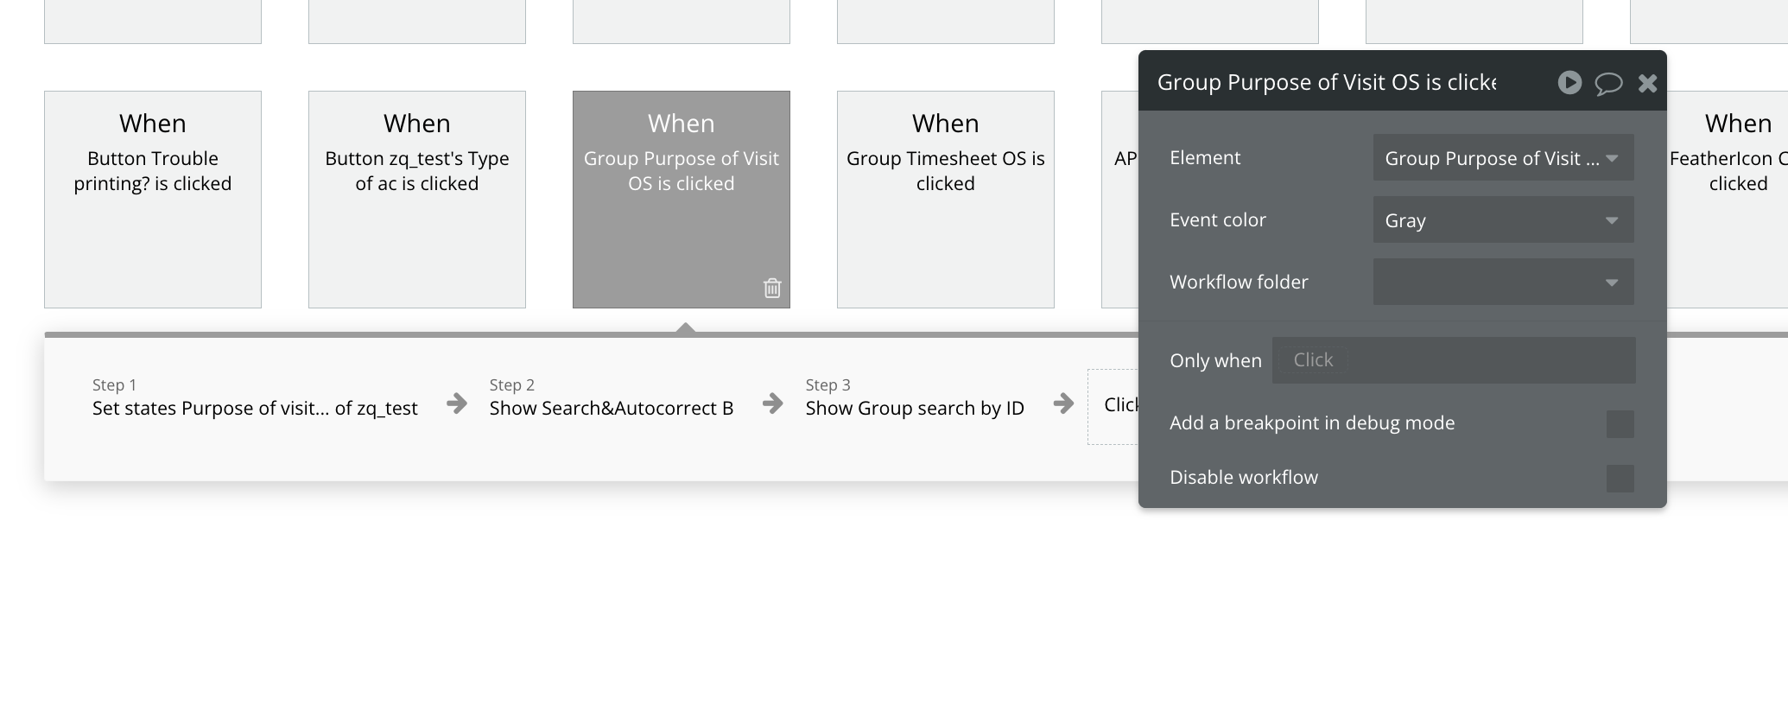Select the FeatherIcon is clicked event
The image size is (1788, 724).
1728,200
